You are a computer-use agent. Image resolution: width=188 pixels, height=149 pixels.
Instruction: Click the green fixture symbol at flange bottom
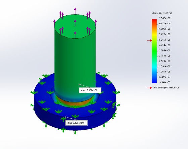click(75, 132)
